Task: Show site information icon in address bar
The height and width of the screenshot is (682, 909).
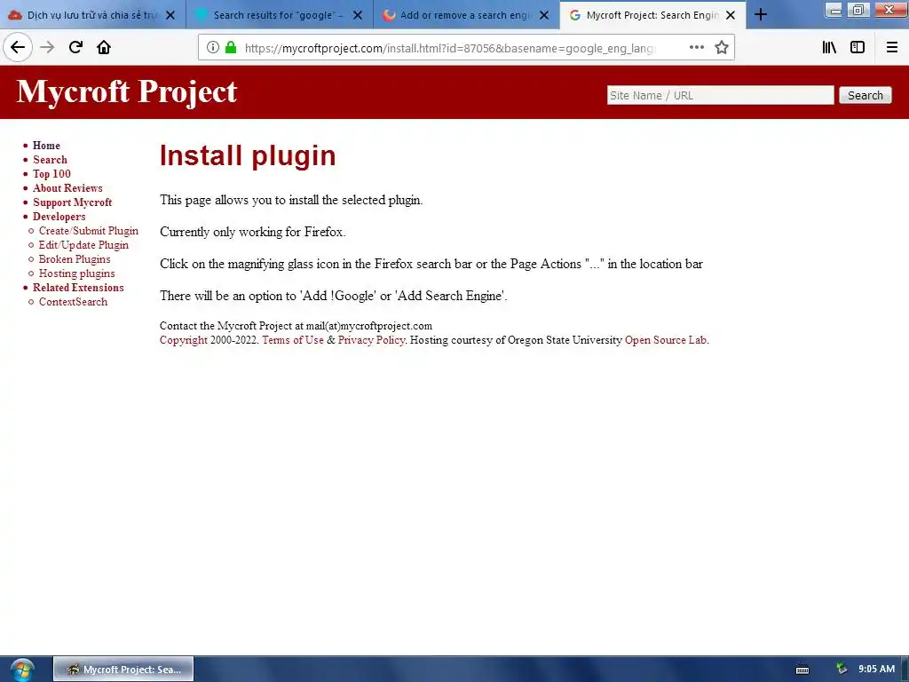Action: click(213, 48)
